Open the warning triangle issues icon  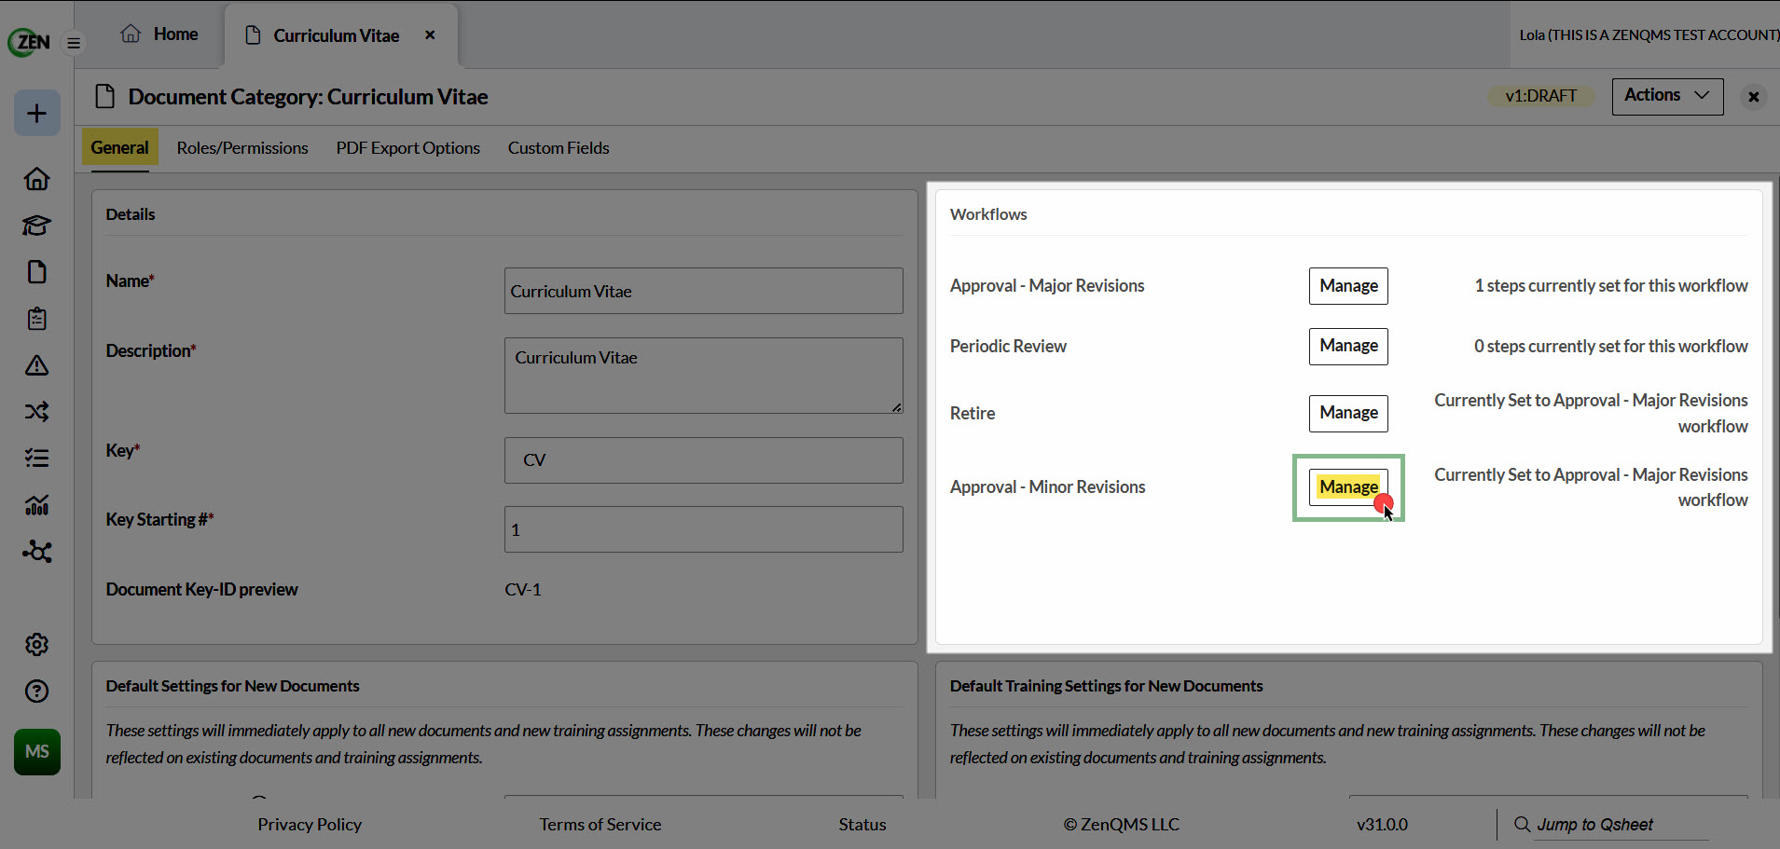37,364
